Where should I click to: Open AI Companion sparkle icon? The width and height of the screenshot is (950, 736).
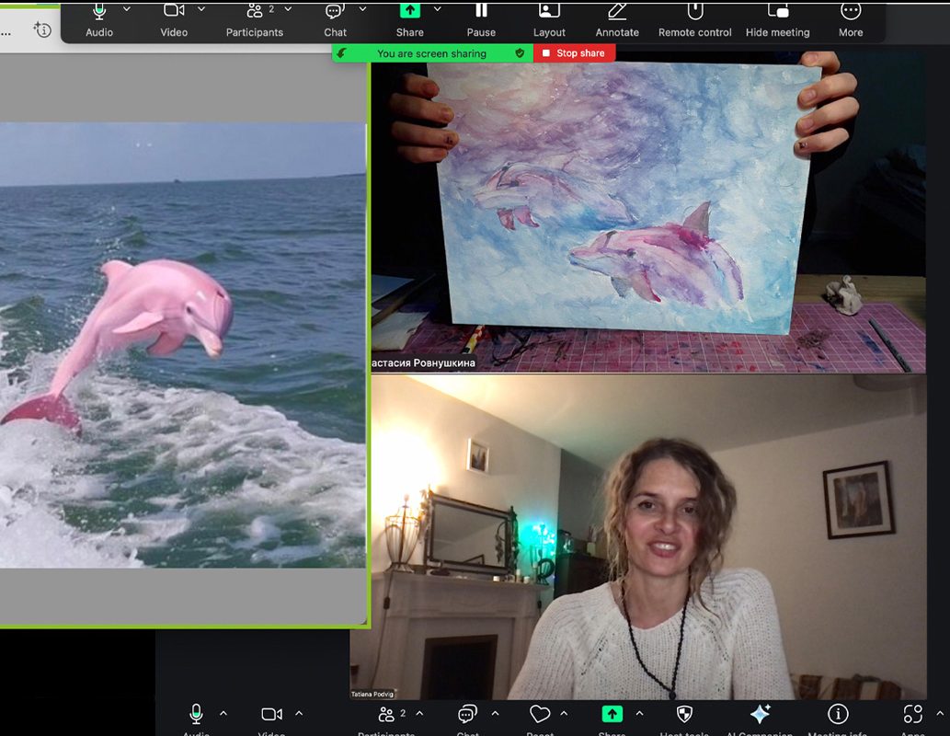760,715
